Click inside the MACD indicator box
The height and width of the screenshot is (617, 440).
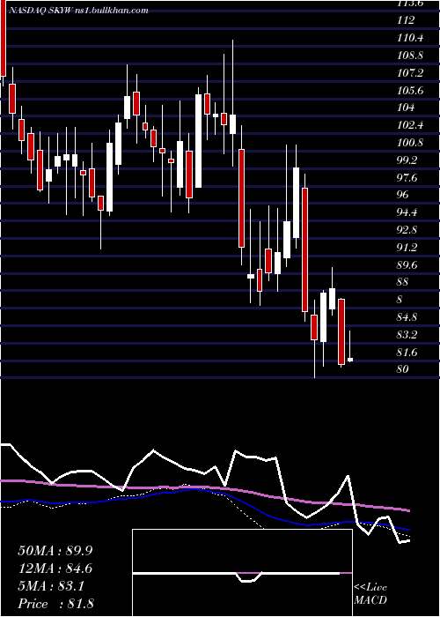point(242,573)
